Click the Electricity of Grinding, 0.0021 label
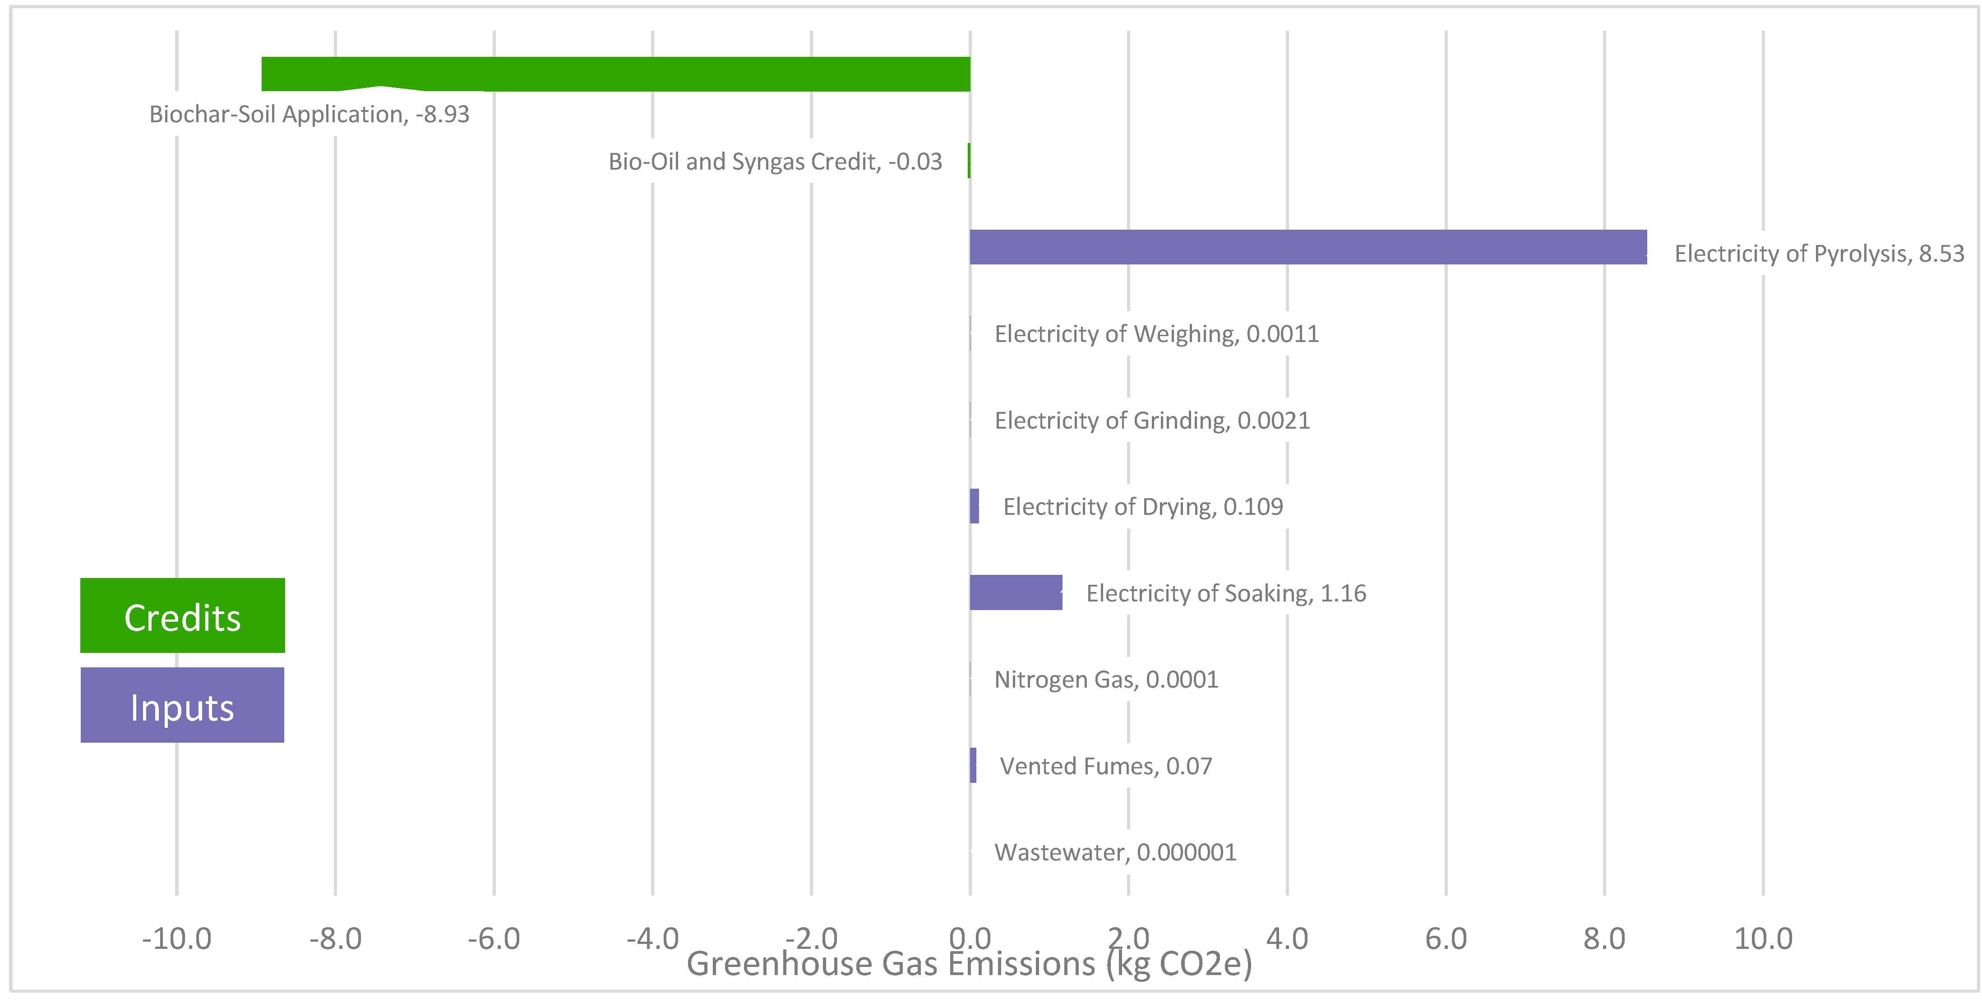The height and width of the screenshot is (1008, 1982). tap(1152, 421)
